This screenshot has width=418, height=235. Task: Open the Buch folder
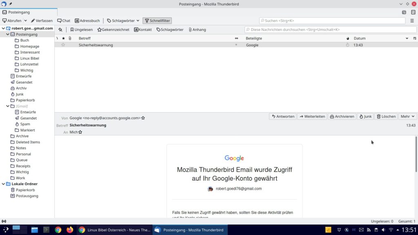pos(24,40)
